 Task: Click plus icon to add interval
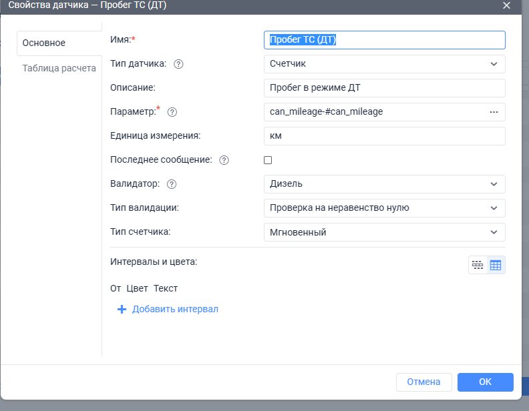122,310
